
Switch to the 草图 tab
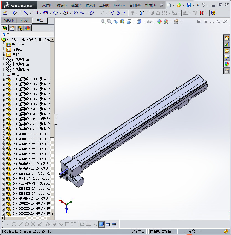(x=40, y=20)
